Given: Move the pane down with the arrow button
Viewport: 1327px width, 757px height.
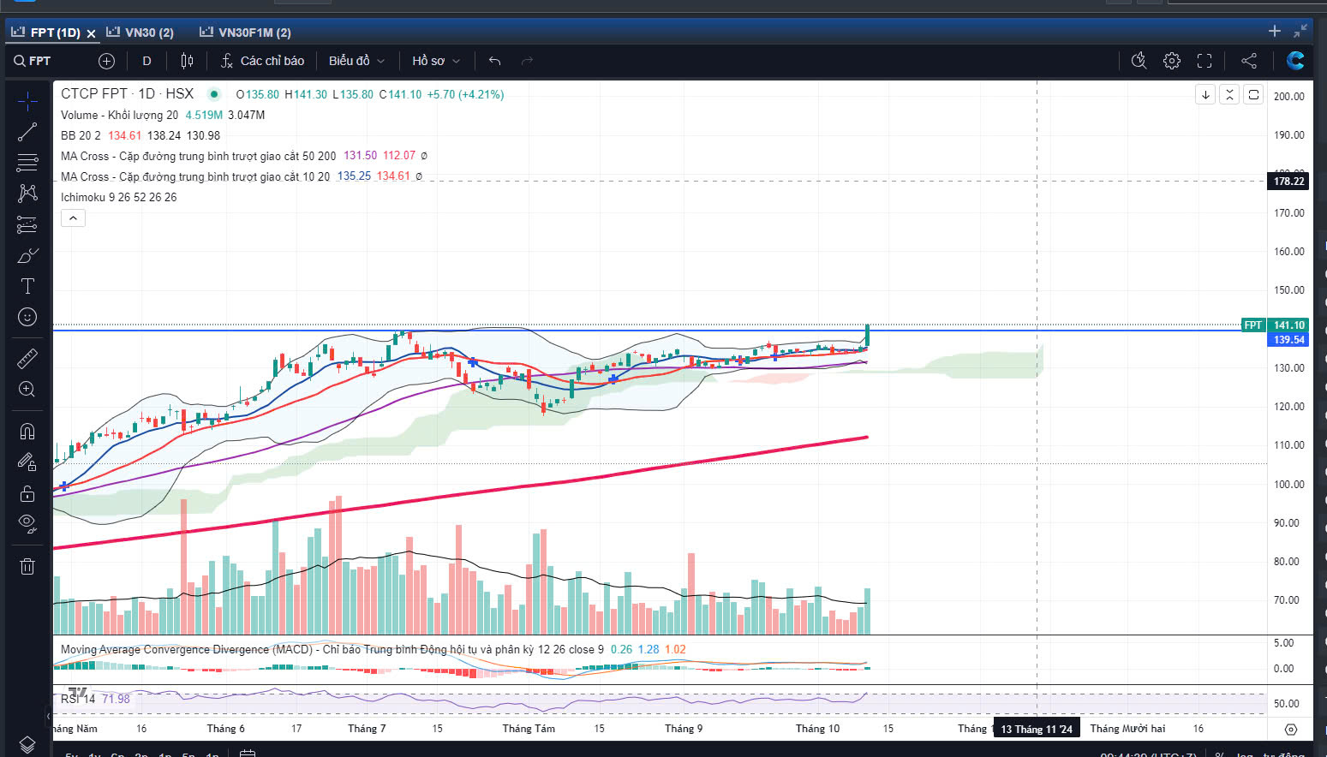Looking at the screenshot, I should (x=1205, y=94).
